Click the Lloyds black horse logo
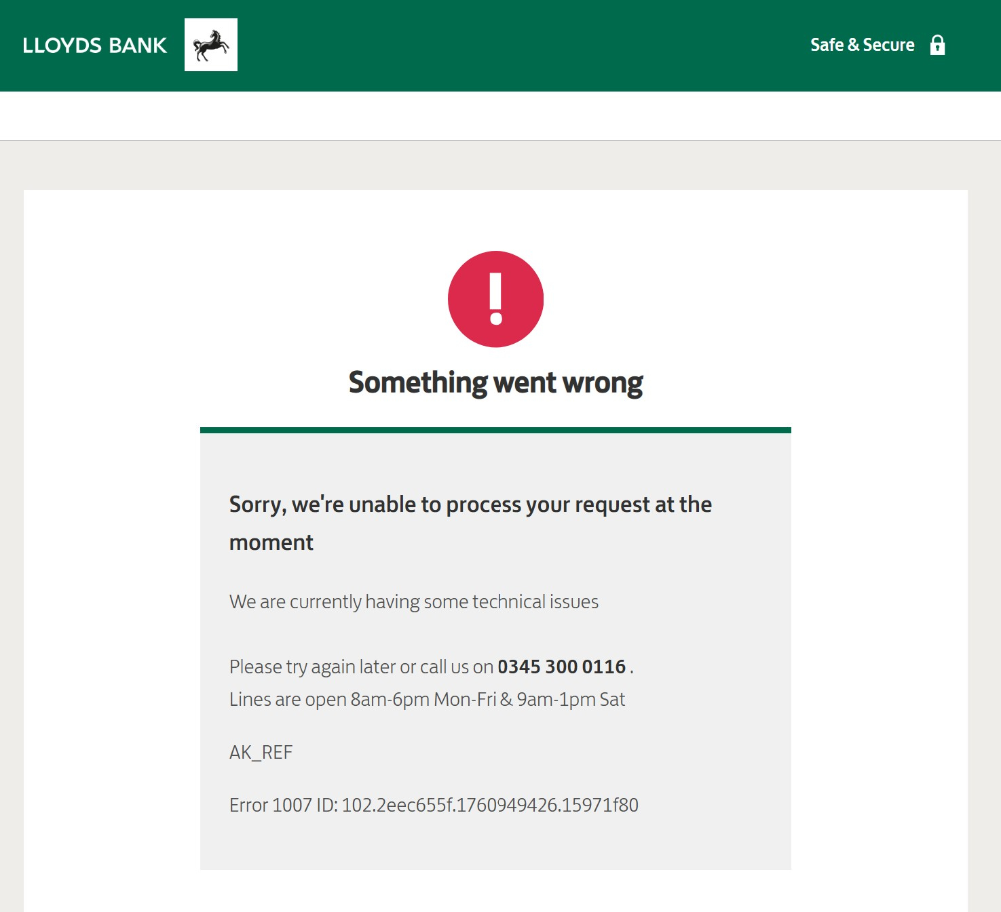 (211, 45)
